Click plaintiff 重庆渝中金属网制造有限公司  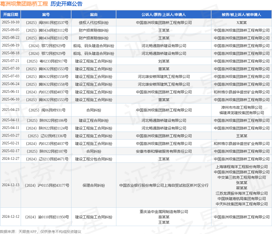point(164,212)
